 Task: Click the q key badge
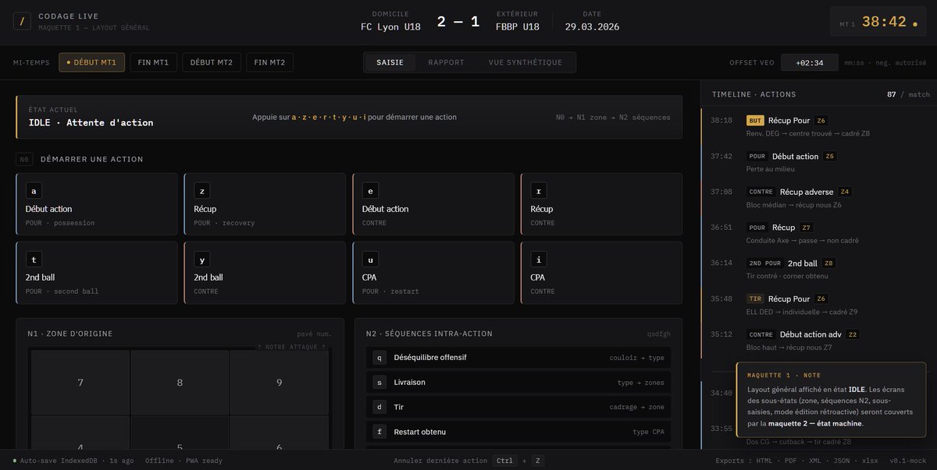coord(379,358)
